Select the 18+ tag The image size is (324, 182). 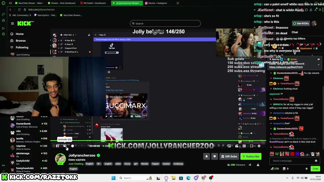99,164
